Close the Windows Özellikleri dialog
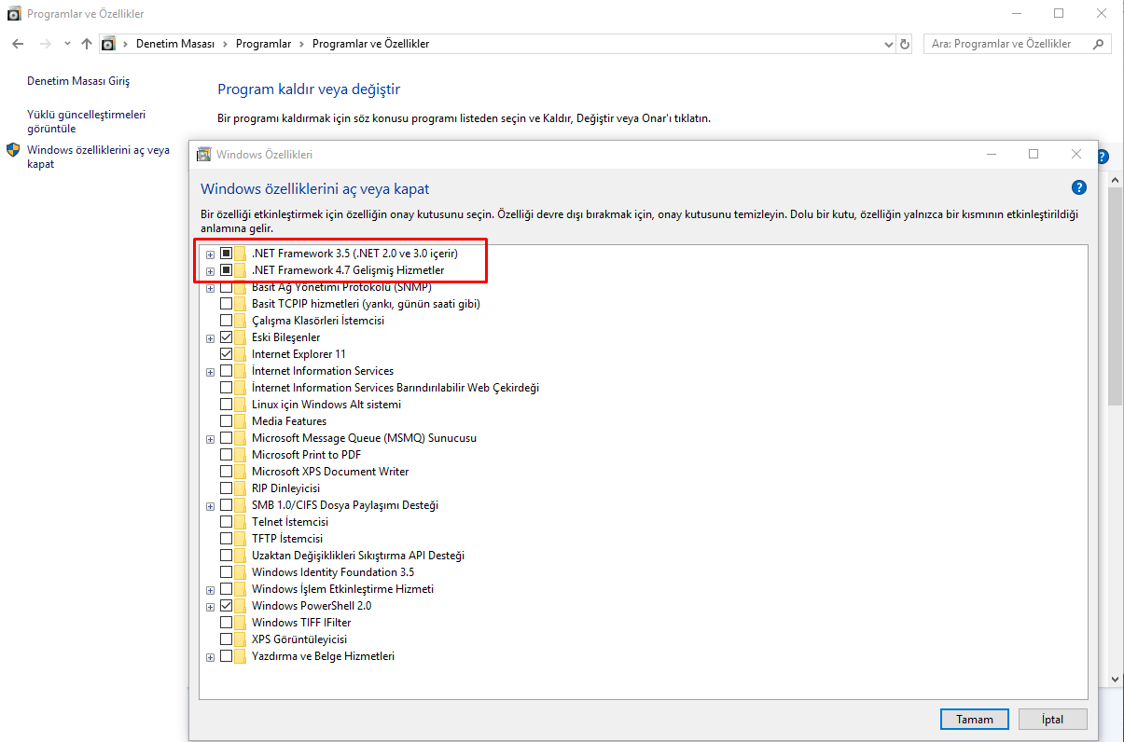 (1076, 155)
